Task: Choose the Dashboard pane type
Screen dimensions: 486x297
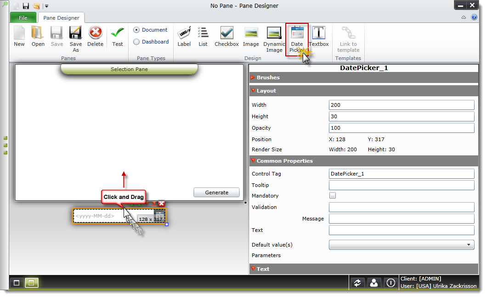Action: (x=136, y=42)
